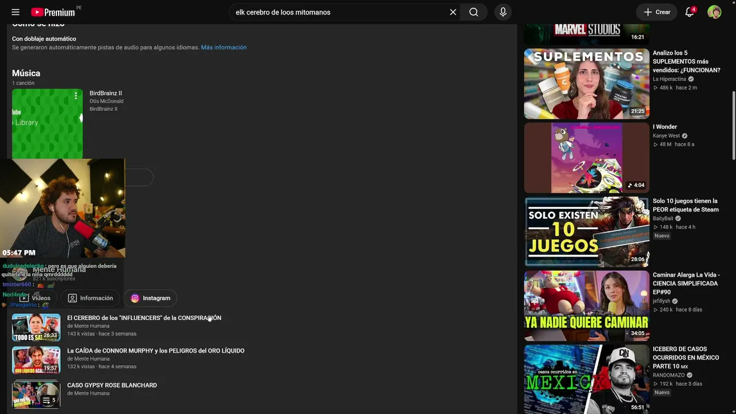Click the "Con doblaje automático" label

pyautogui.click(x=44, y=39)
